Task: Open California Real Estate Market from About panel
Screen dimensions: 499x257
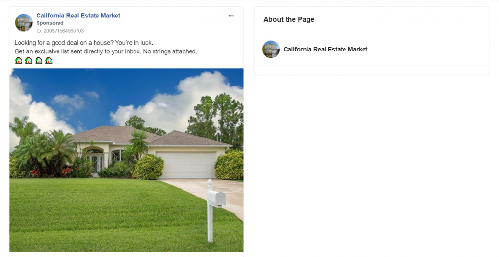Action: (x=325, y=49)
